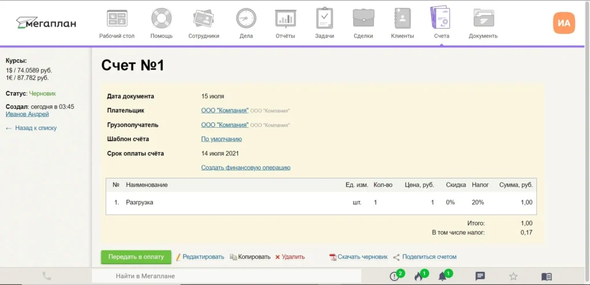Screen dimensions: 590x285
Task: Click Скачать черновик link
Action: pos(363,257)
